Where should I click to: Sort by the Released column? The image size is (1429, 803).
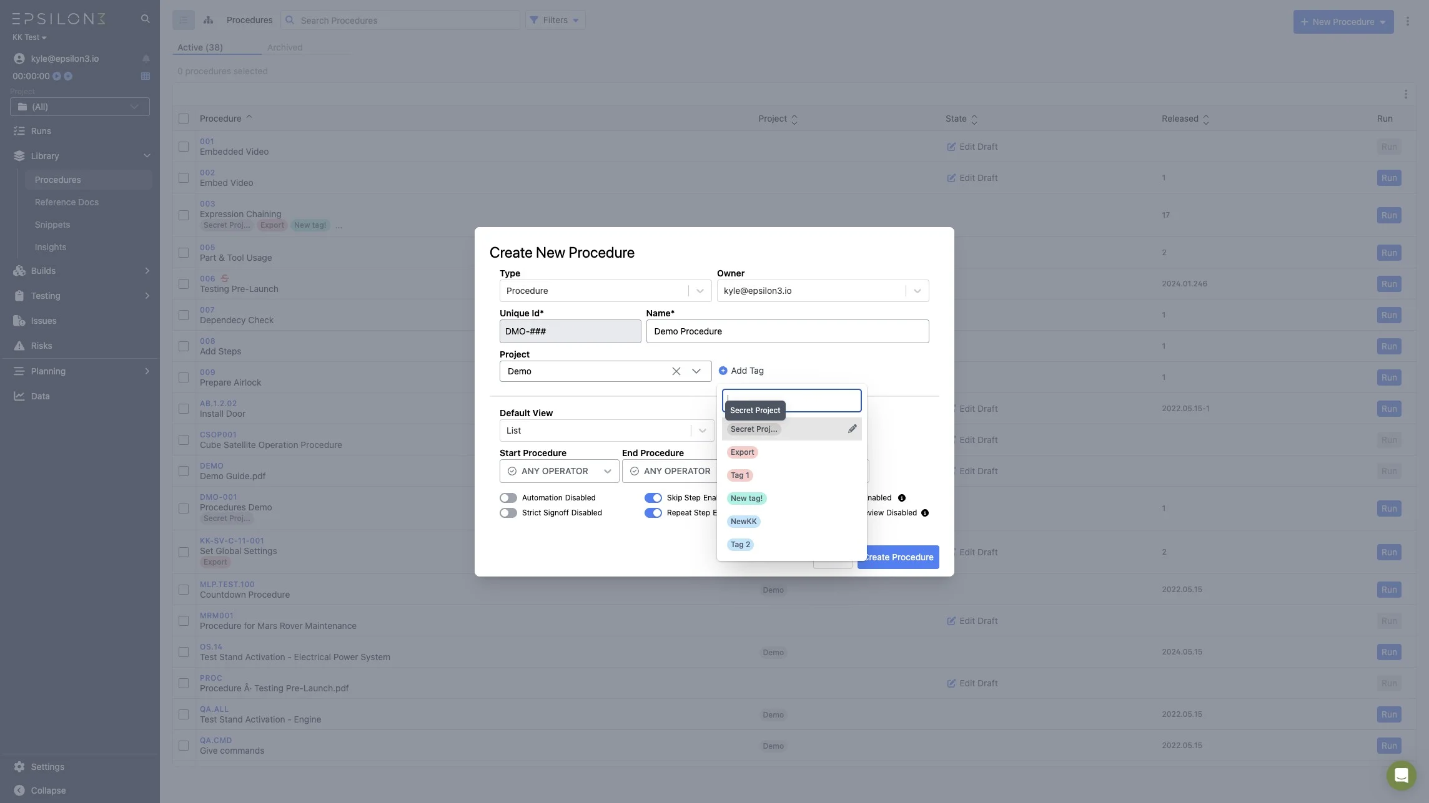click(x=1206, y=119)
